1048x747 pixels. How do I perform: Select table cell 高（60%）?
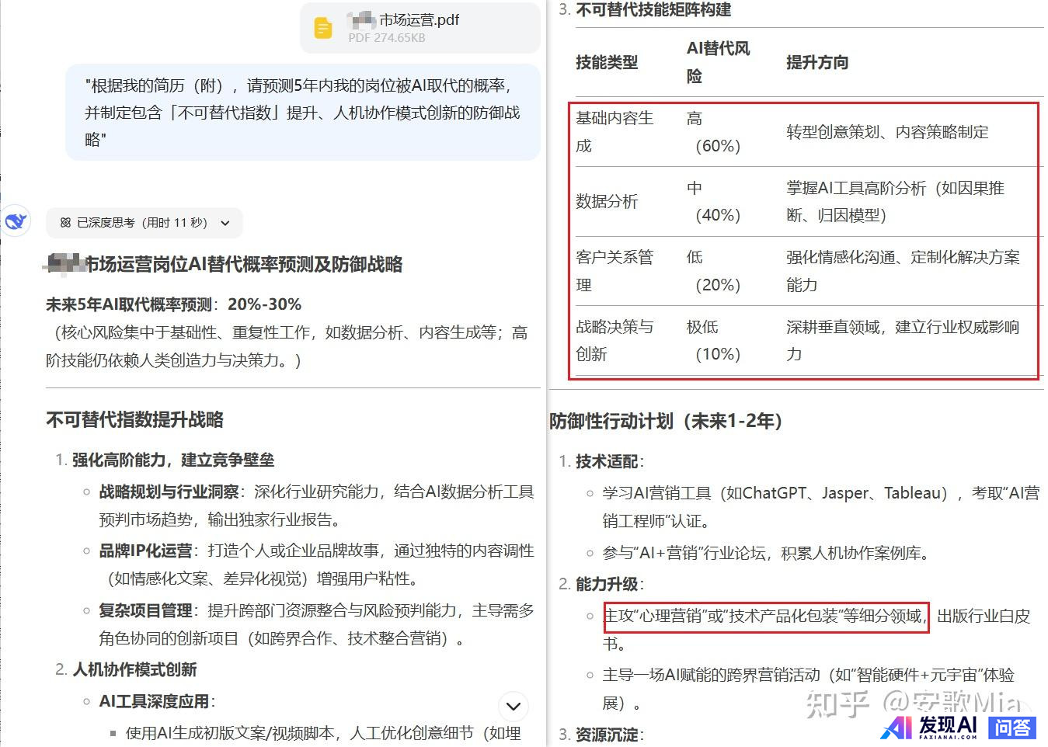tap(715, 132)
